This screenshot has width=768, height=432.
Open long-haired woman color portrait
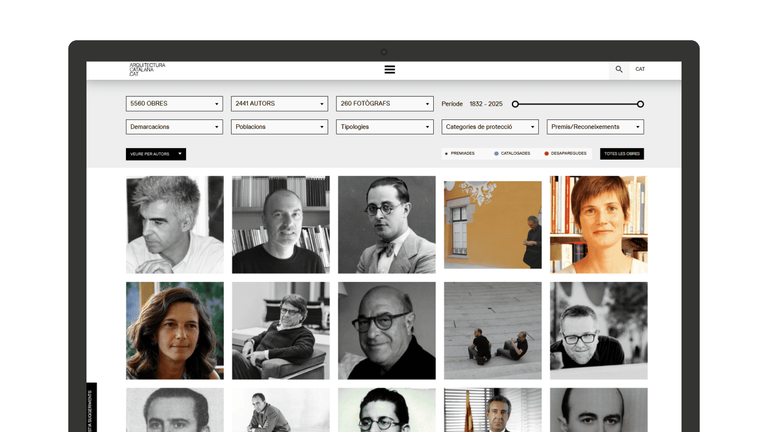(x=175, y=331)
